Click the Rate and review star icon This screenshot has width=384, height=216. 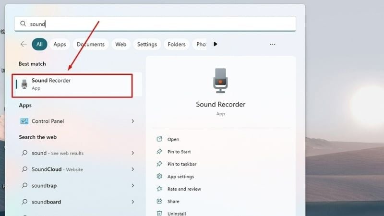159,189
